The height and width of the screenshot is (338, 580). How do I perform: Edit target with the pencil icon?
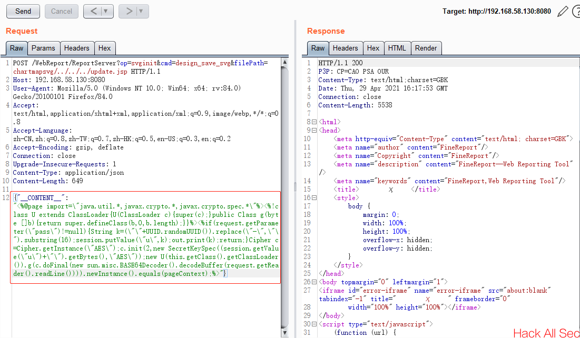[562, 12]
